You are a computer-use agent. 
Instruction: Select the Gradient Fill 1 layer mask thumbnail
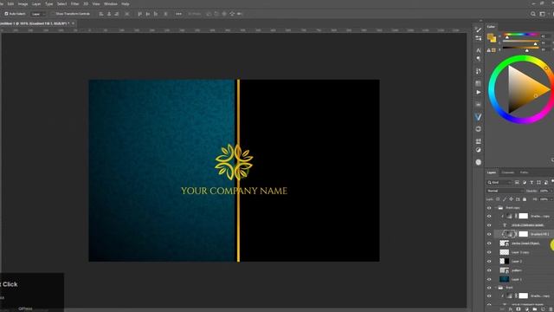(x=523, y=234)
